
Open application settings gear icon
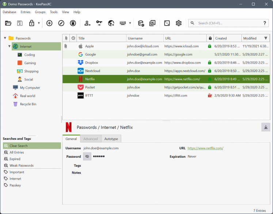tap(179, 23)
